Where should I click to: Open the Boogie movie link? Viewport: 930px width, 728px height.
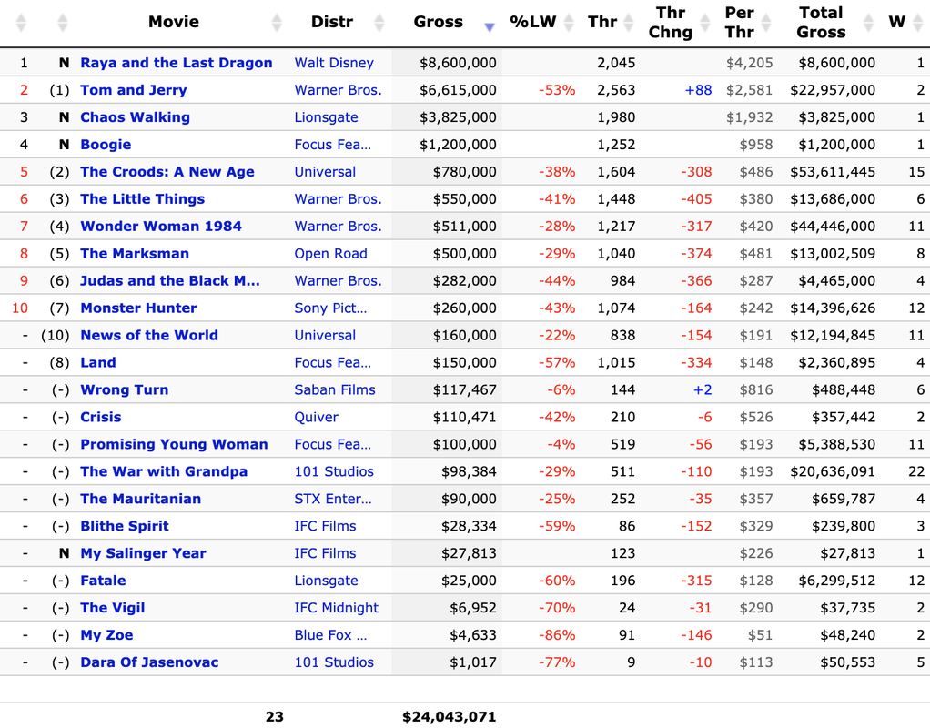pos(106,145)
